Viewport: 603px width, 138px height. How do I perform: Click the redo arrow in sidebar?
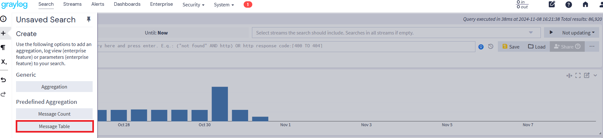[x=4, y=94]
